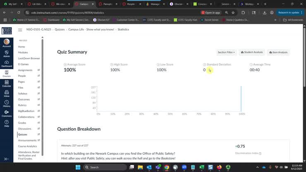Image resolution: width=306 pixels, height=172 pixels.
Task: Open Chrome apps grid in bookmarks bar
Action: point(5,20)
